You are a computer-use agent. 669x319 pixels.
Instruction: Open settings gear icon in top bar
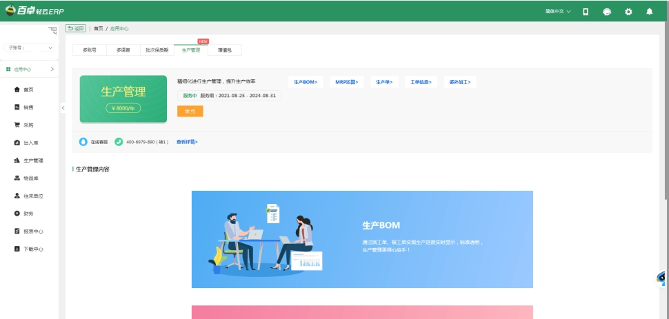coord(628,12)
